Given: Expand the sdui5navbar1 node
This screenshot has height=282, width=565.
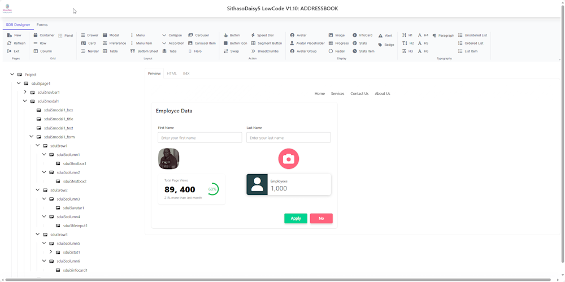Looking at the screenshot, I should click(25, 92).
